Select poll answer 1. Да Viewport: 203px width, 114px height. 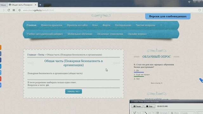[136, 70]
